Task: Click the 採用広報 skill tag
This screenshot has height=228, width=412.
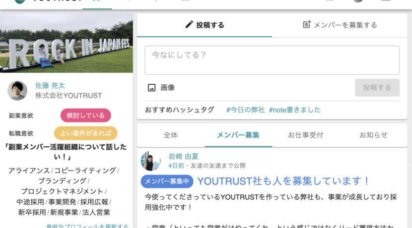Action: [x=94, y=202]
